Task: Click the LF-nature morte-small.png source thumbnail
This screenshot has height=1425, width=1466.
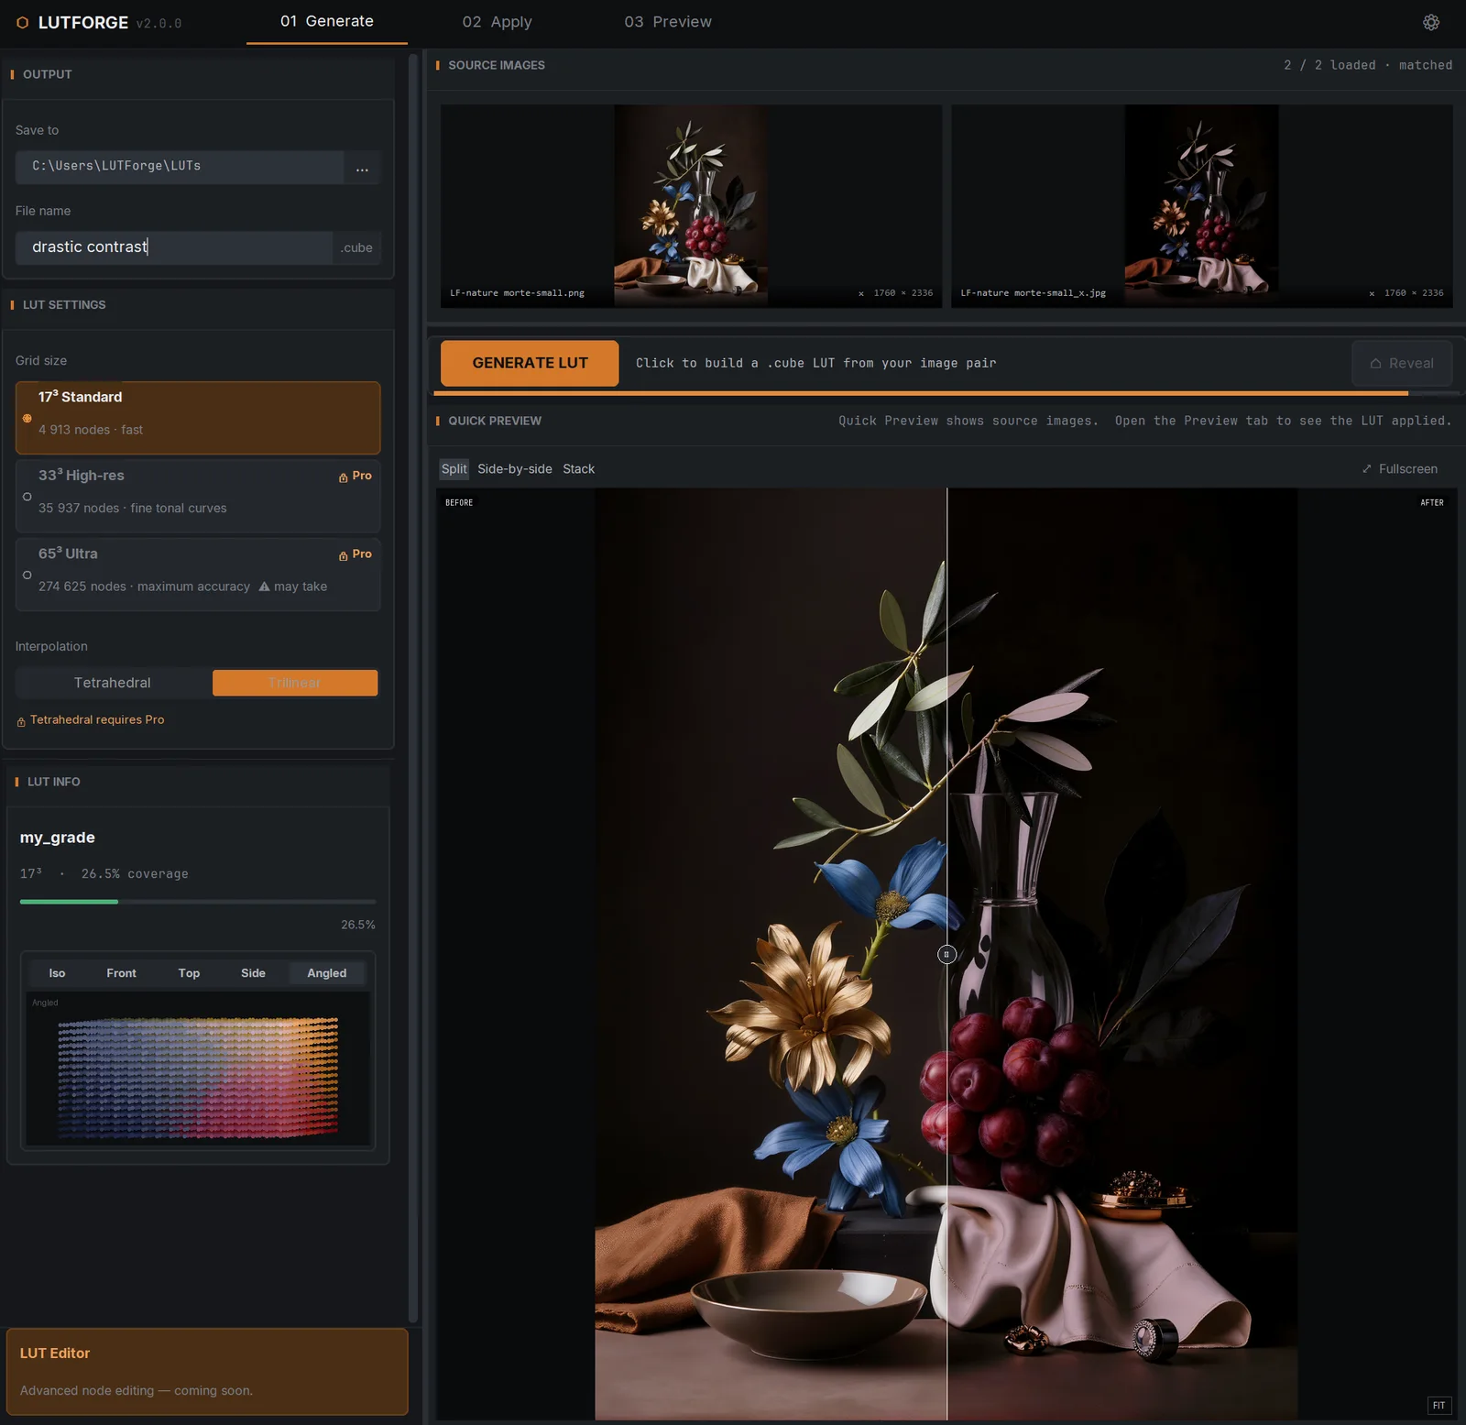Action: pos(691,205)
